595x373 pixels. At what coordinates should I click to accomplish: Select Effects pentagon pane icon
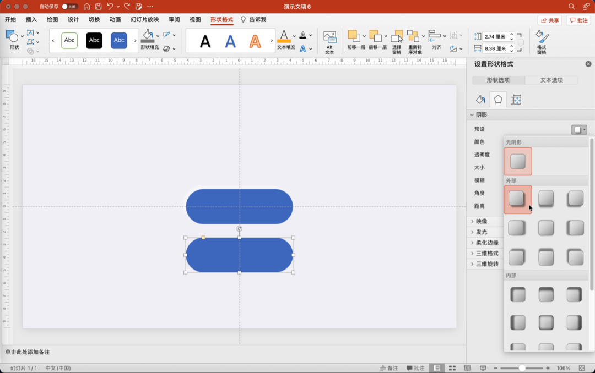pos(498,100)
